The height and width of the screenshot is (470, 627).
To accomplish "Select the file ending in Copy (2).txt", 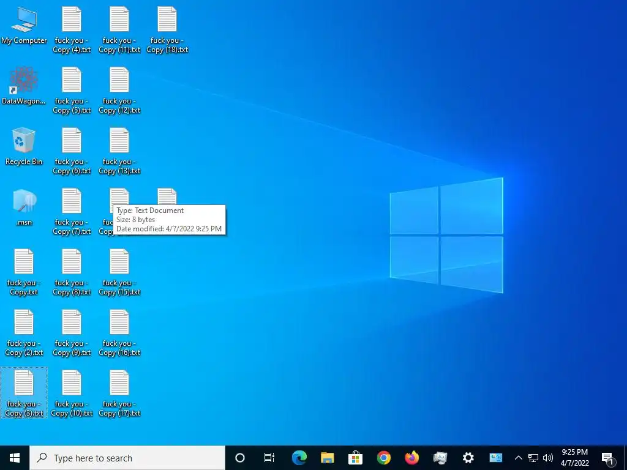I will 24,334.
